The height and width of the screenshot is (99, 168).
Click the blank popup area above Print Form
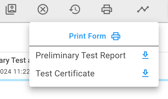point(94,26)
